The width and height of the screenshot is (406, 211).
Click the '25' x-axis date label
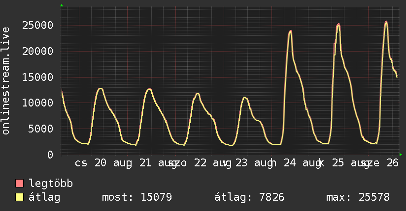tap(338, 163)
